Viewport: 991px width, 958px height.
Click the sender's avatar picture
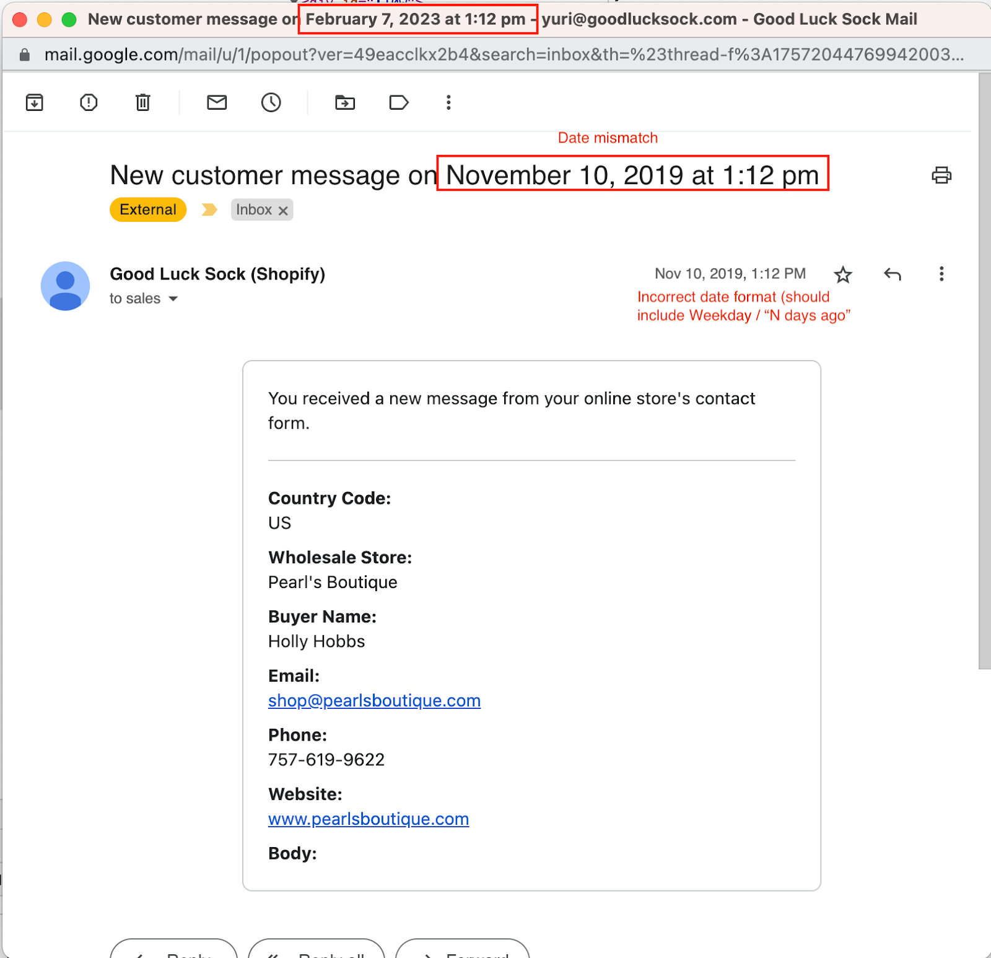[65, 286]
